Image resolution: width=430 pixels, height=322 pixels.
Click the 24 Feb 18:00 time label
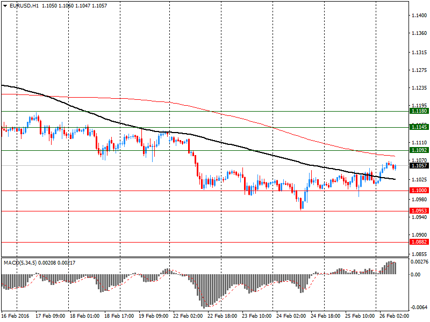[326, 316]
